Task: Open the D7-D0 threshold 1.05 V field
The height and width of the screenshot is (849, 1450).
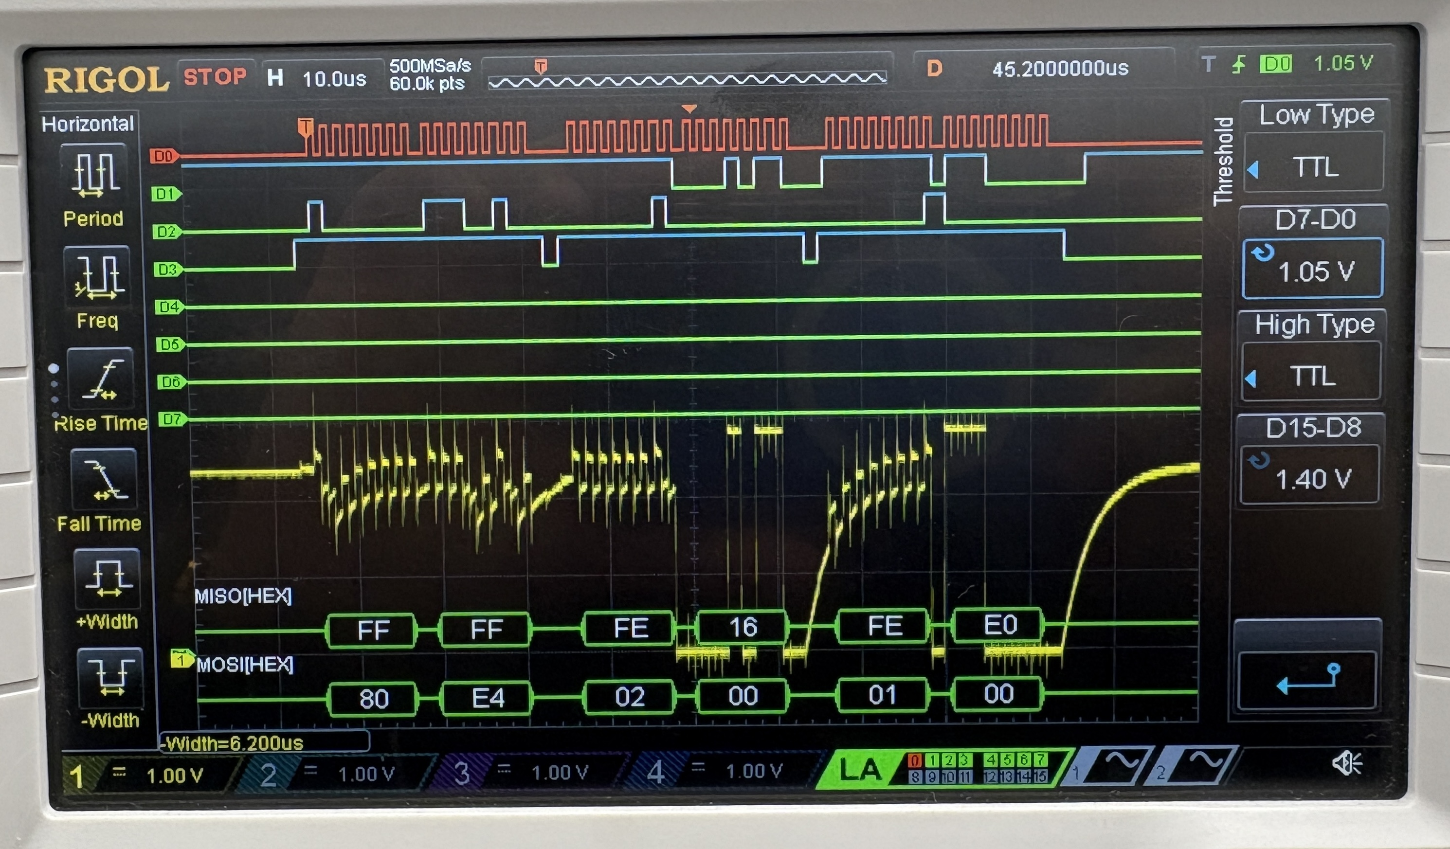Action: tap(1314, 270)
